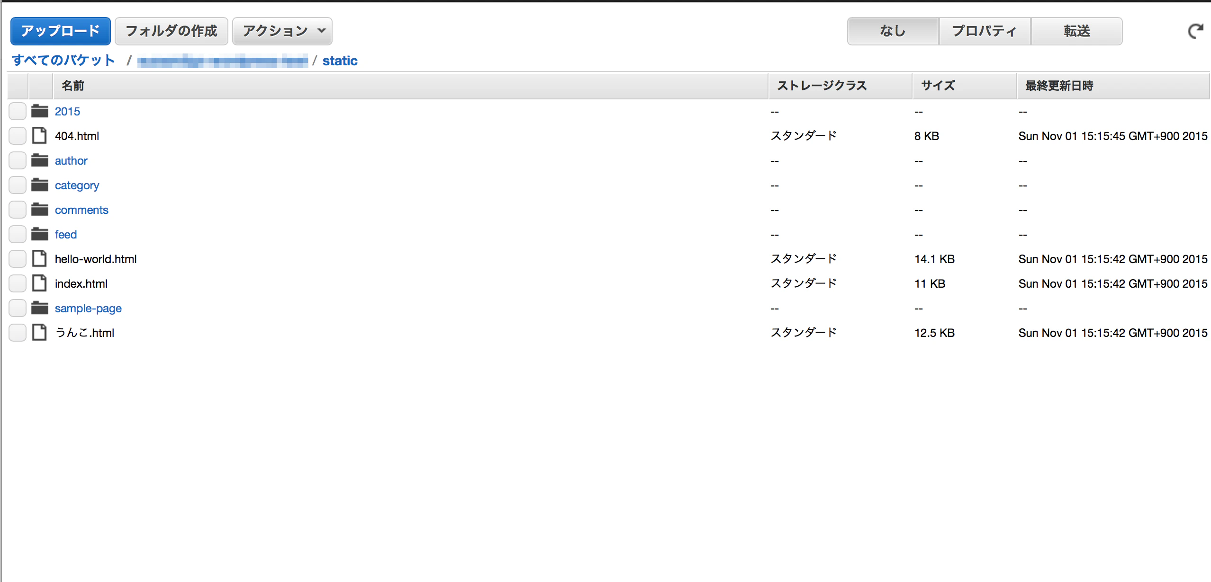The height and width of the screenshot is (582, 1211).
Task: Click the うんこ.html file icon
Action: (x=39, y=332)
